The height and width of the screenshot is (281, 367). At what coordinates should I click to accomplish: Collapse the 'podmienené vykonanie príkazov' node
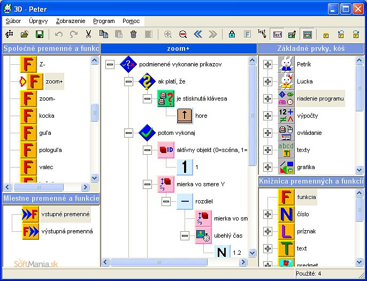click(x=111, y=64)
